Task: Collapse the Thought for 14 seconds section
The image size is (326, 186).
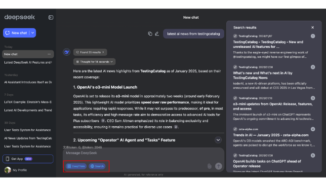Action: point(94,62)
